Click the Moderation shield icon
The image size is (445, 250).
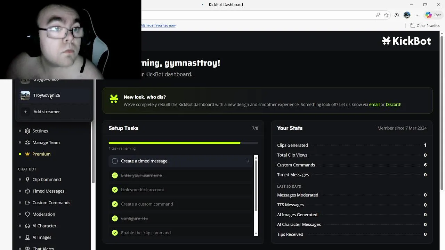point(27,214)
